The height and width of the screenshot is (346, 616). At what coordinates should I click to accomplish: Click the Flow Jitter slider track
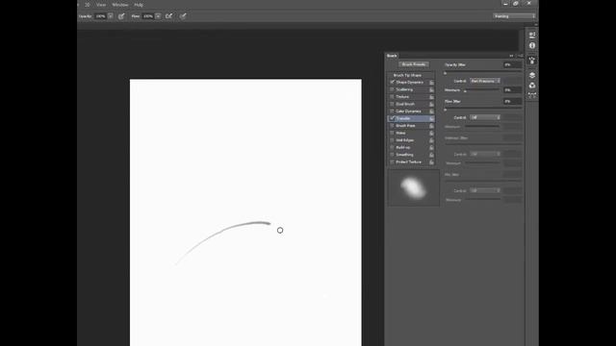click(x=483, y=109)
